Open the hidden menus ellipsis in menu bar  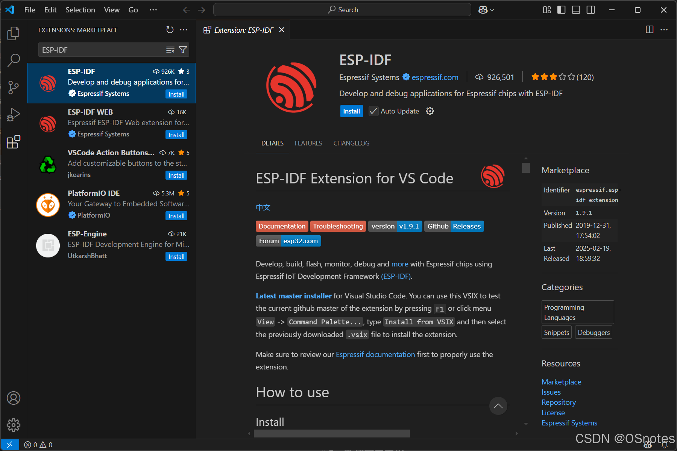[153, 10]
